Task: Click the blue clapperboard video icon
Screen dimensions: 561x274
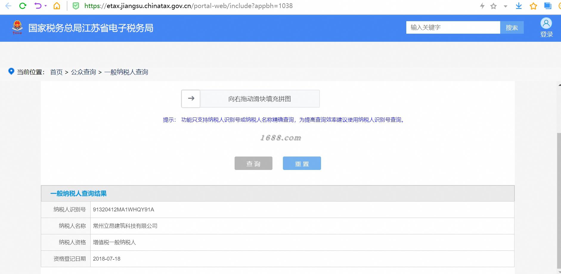Action: [548, 6]
